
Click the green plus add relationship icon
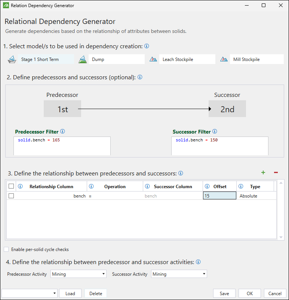(x=263, y=172)
